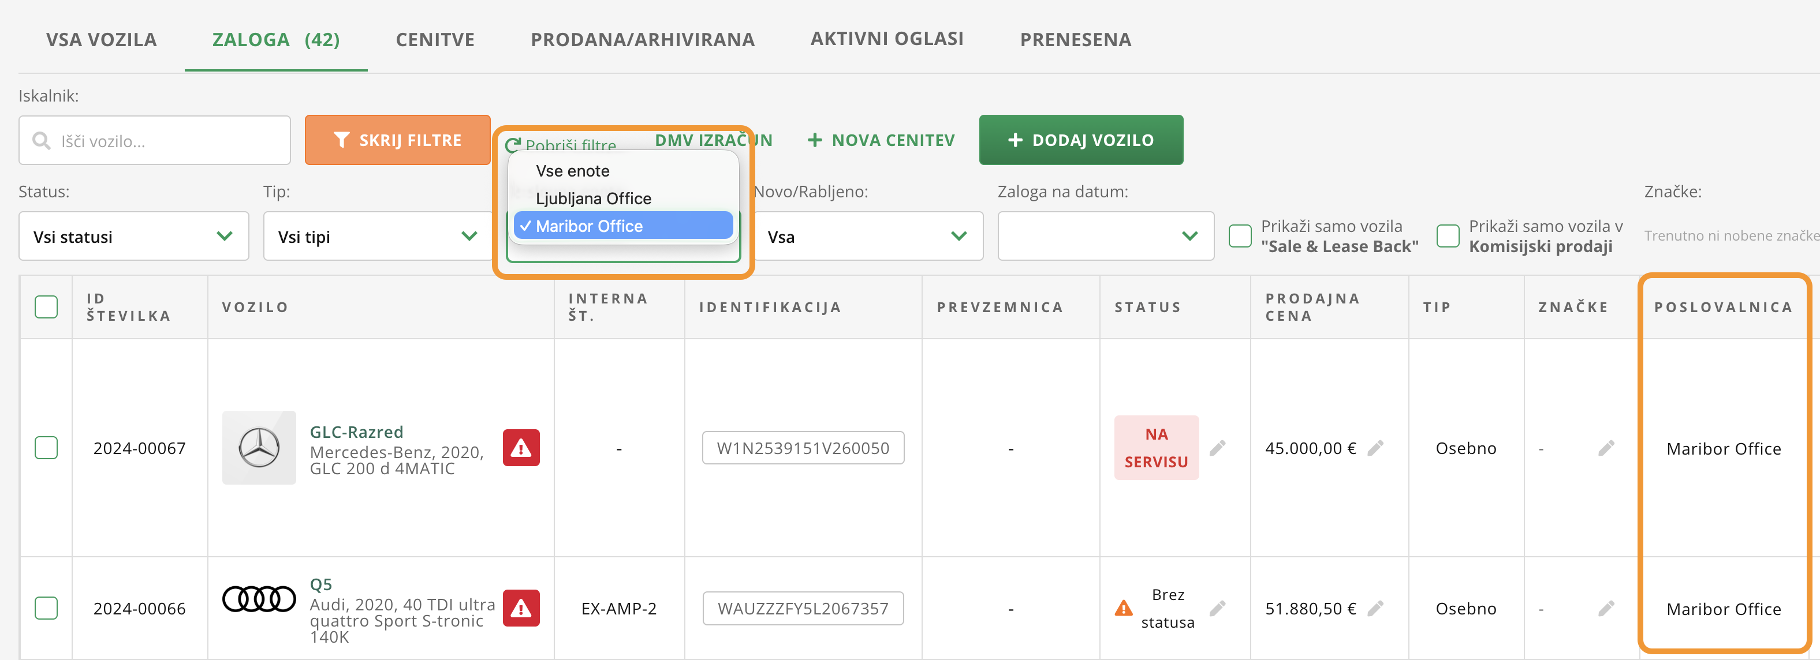Click the red warning icon for GLC-Razred
This screenshot has width=1820, height=660.
click(521, 448)
